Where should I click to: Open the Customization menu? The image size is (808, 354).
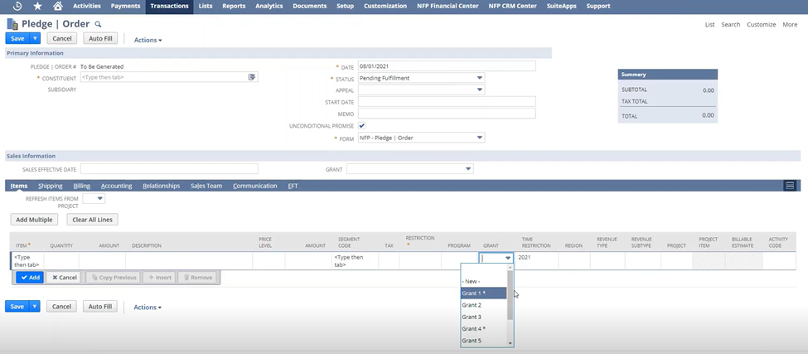point(385,6)
